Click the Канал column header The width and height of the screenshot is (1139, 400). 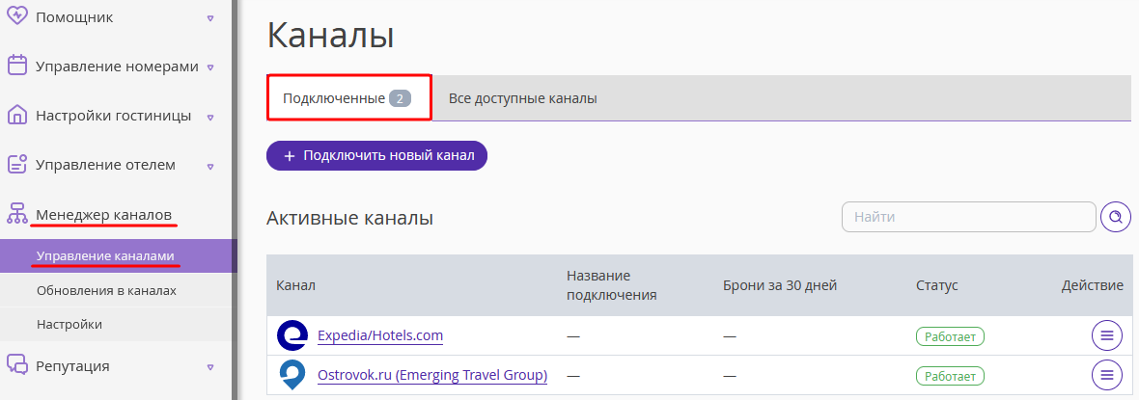tap(295, 285)
